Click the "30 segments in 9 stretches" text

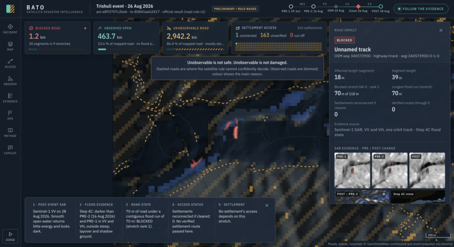50,44
